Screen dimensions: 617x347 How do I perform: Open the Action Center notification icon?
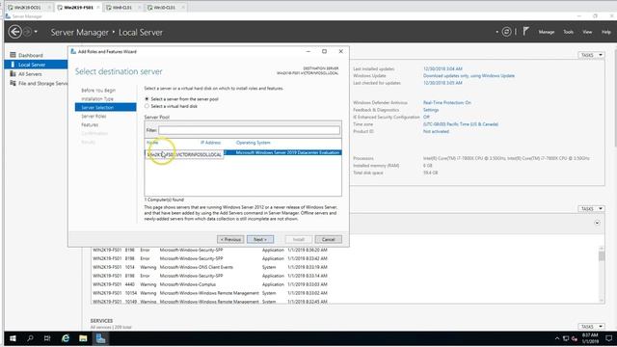608,338
